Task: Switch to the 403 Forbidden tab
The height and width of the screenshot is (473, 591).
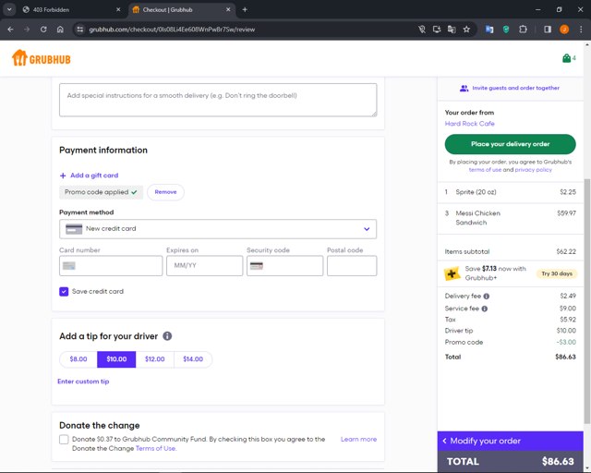Action: tap(72, 10)
